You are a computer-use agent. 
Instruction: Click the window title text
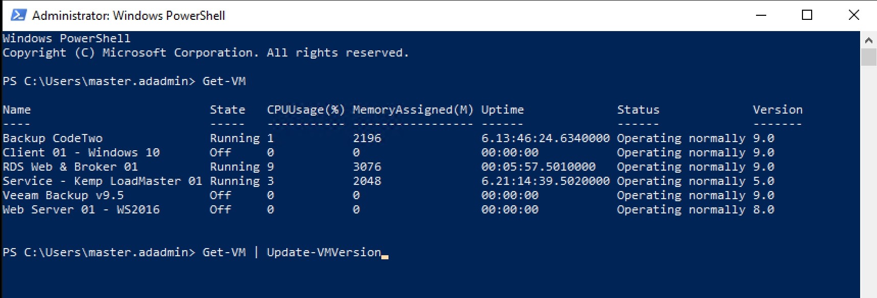tap(129, 16)
